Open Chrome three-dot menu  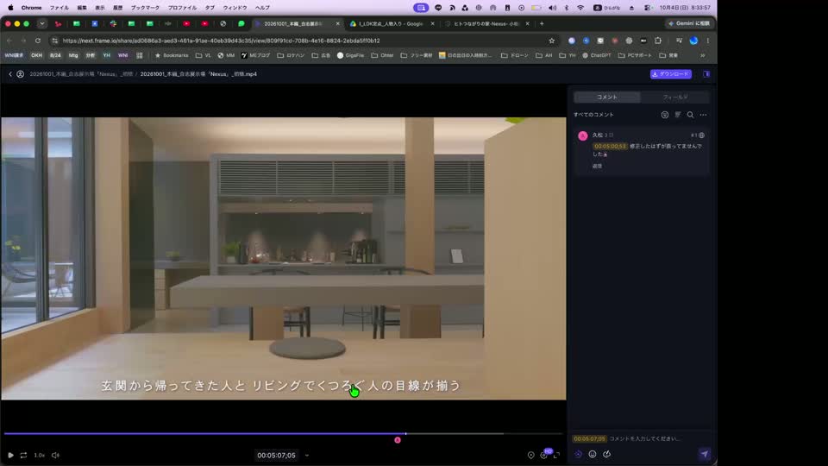click(707, 41)
